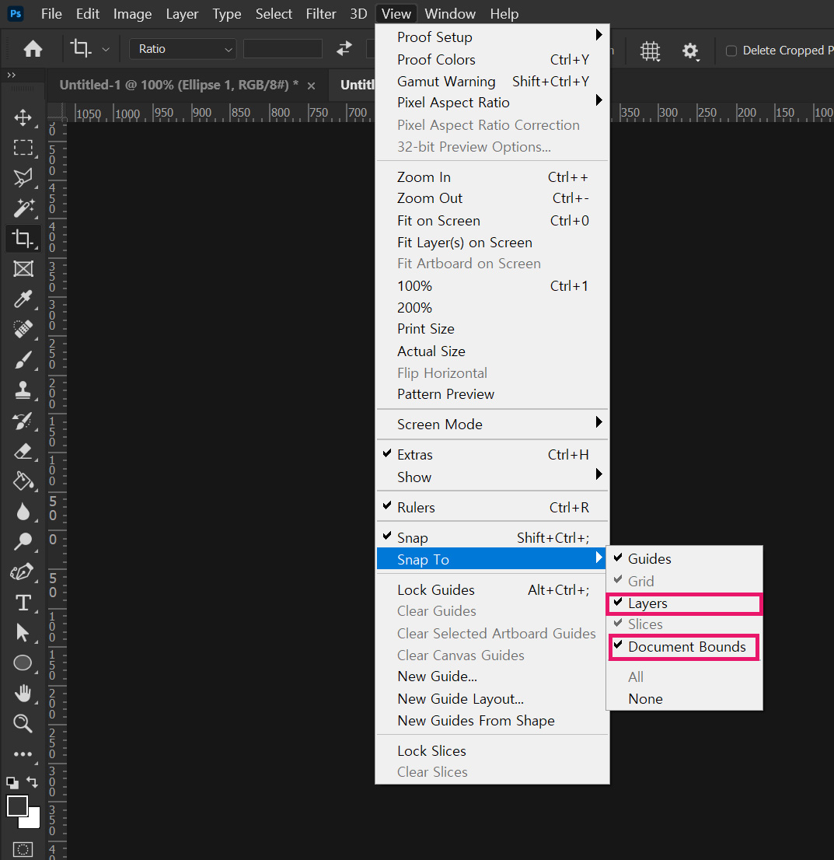Open the Ratio crop preset dropdown
834x860 pixels.
183,49
